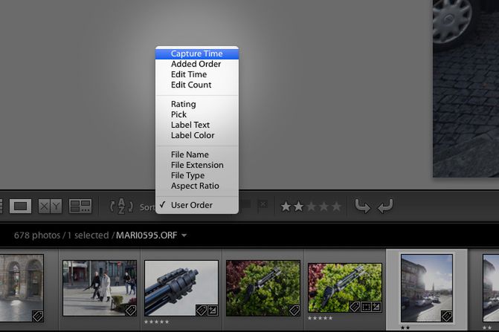Switch to Loupe view icon
This screenshot has width=499, height=332.
[20, 206]
